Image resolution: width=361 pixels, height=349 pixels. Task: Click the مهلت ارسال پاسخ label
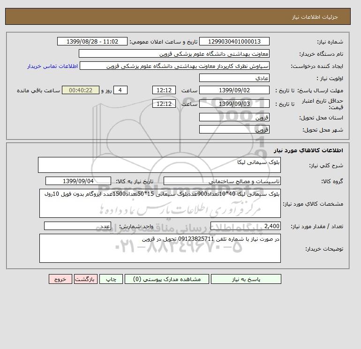[320, 90]
